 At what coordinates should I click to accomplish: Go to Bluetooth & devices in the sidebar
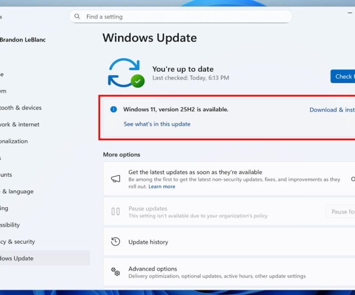(20, 107)
